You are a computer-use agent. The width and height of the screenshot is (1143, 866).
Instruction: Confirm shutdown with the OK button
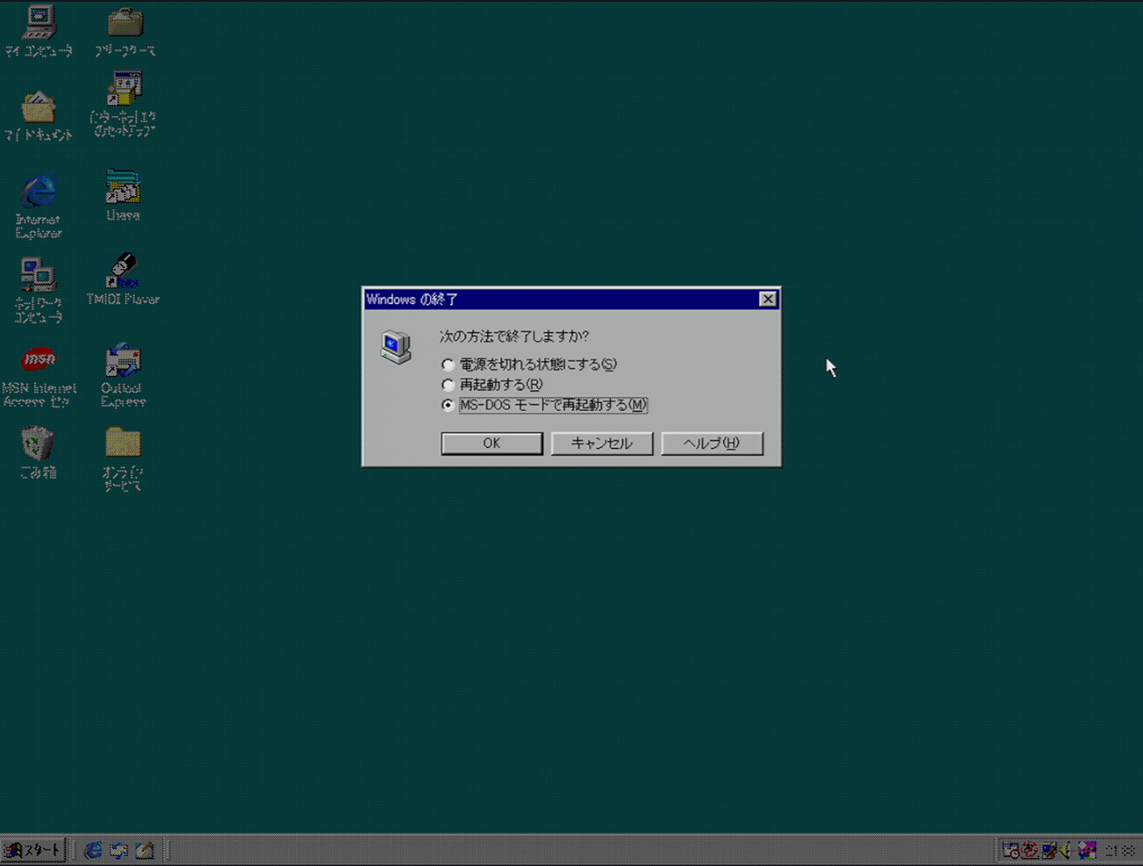pos(492,443)
